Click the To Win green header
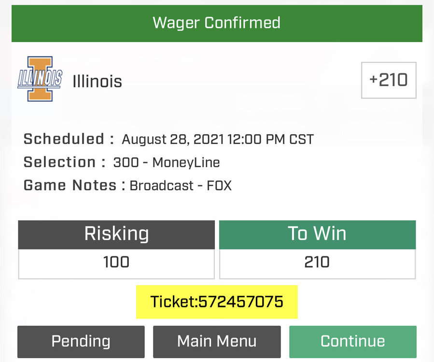The height and width of the screenshot is (362, 434). pos(317,234)
